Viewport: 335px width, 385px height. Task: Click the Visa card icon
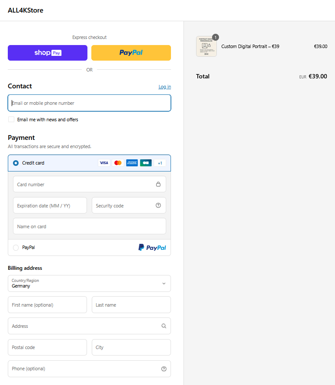pyautogui.click(x=104, y=163)
